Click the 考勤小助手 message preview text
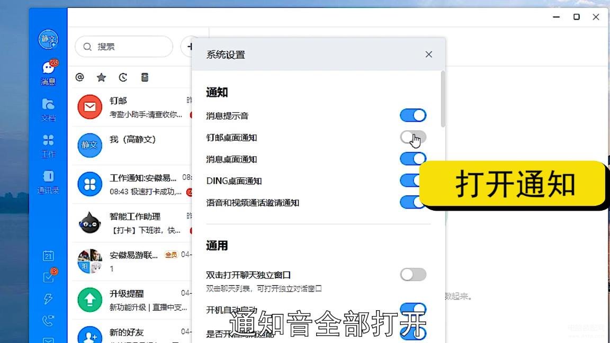Image resolution: width=610 pixels, height=343 pixels. [146, 114]
